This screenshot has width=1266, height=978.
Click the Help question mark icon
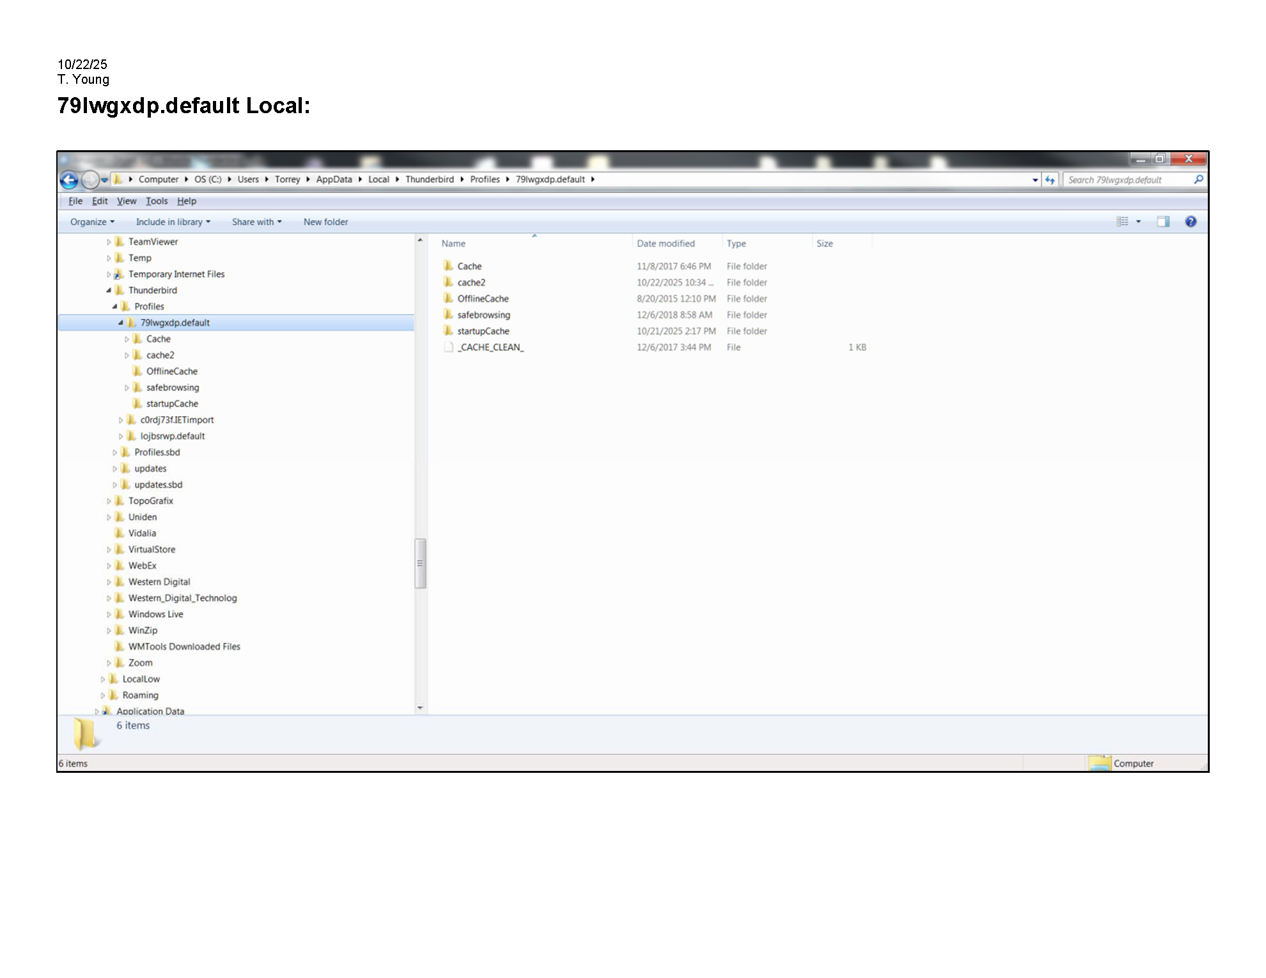(1190, 222)
